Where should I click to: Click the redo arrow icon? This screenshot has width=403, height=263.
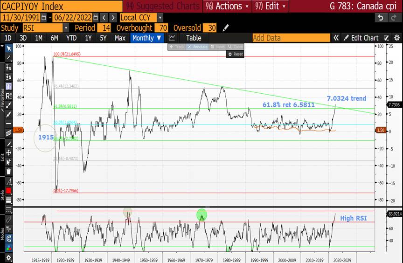[x=395, y=18]
